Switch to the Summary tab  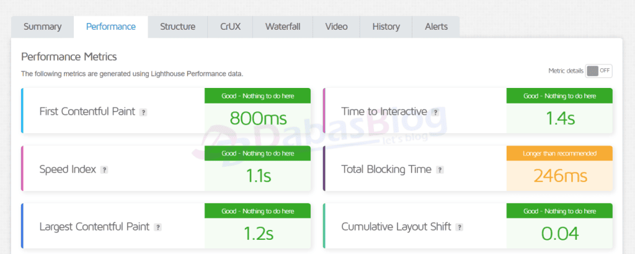[x=43, y=27]
